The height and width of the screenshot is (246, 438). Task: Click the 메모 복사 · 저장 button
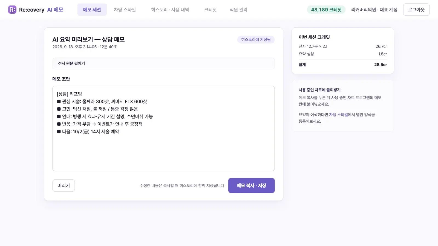click(251, 186)
